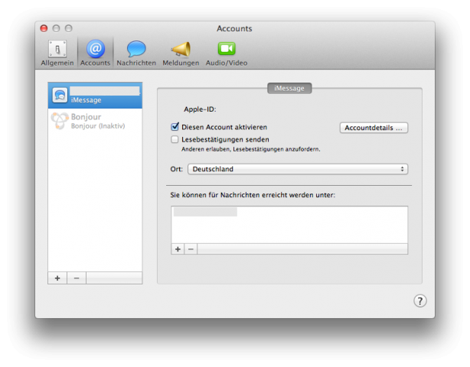Add a reachable address with plus button

pyautogui.click(x=178, y=249)
